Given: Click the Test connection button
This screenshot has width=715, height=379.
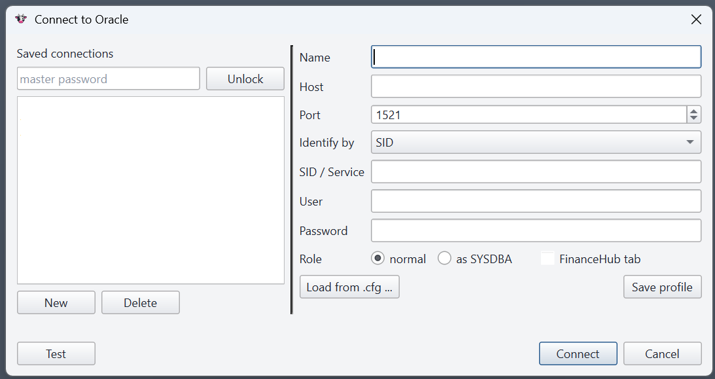Looking at the screenshot, I should click(56, 354).
